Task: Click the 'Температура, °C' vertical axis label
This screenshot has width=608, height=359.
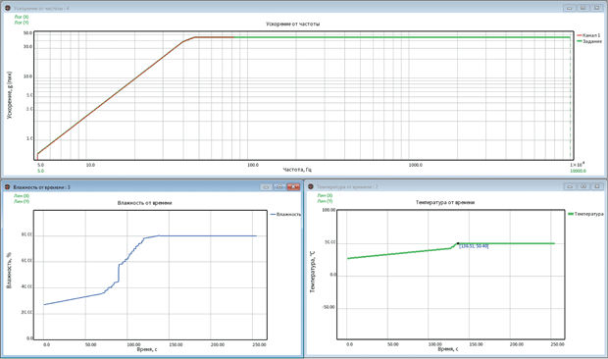Action: [x=312, y=272]
